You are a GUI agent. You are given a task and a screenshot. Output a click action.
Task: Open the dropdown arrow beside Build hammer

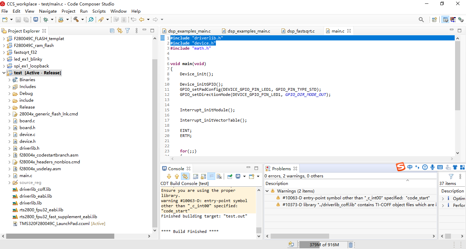click(82, 20)
